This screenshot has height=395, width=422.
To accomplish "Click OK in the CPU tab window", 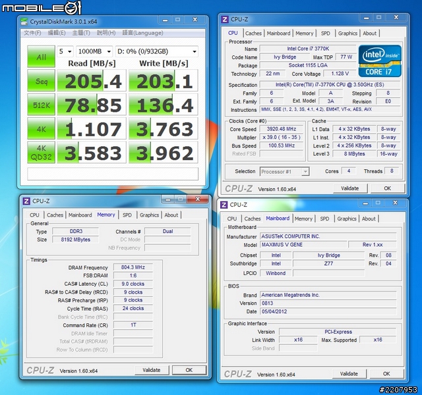I will [x=387, y=188].
